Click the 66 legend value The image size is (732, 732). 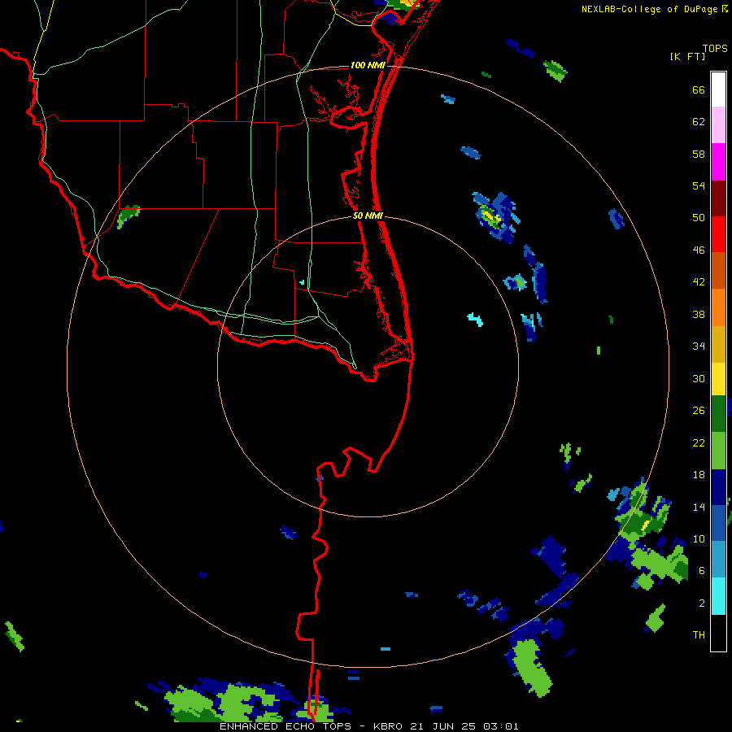(699, 90)
